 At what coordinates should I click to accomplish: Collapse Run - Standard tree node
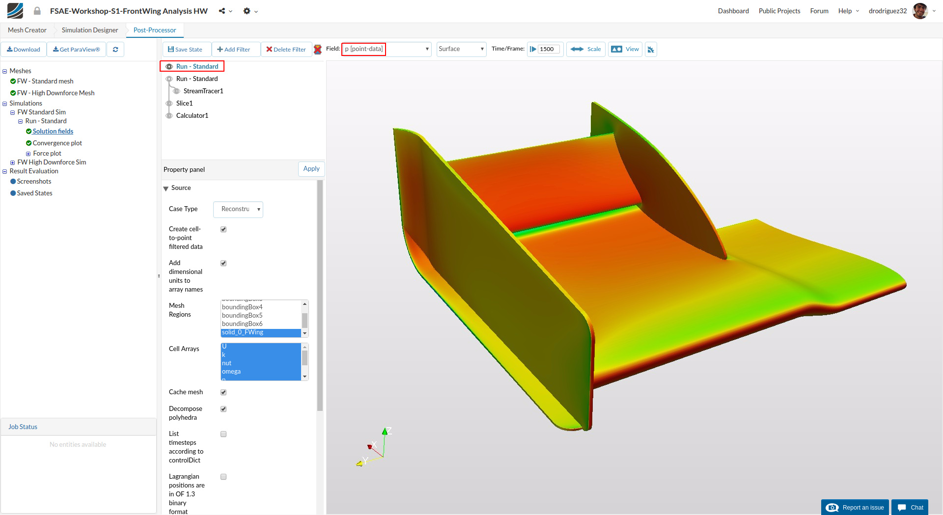click(x=21, y=122)
